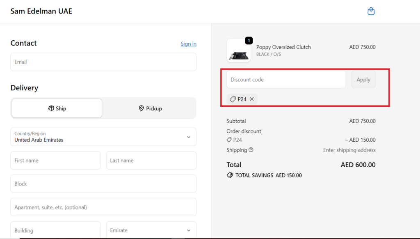This screenshot has height=239, width=420.
Task: Click the Order discount label
Action: coord(244,131)
